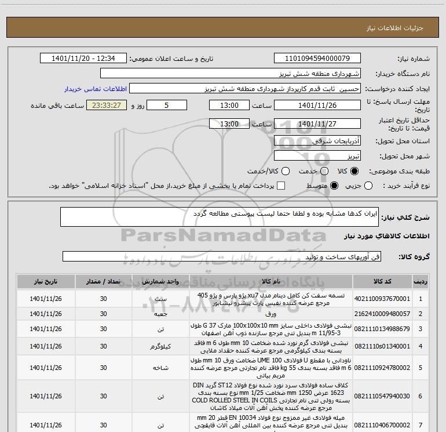Select product code 0821110924780002
This screenshot has width=446, height=432.
click(x=382, y=368)
